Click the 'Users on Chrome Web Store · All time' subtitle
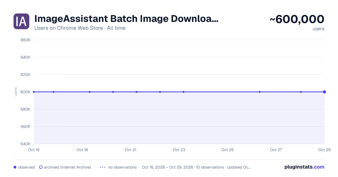 click(x=80, y=28)
